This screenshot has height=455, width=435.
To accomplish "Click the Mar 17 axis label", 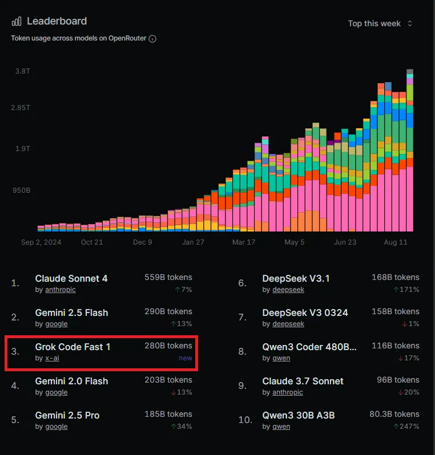I will click(244, 242).
